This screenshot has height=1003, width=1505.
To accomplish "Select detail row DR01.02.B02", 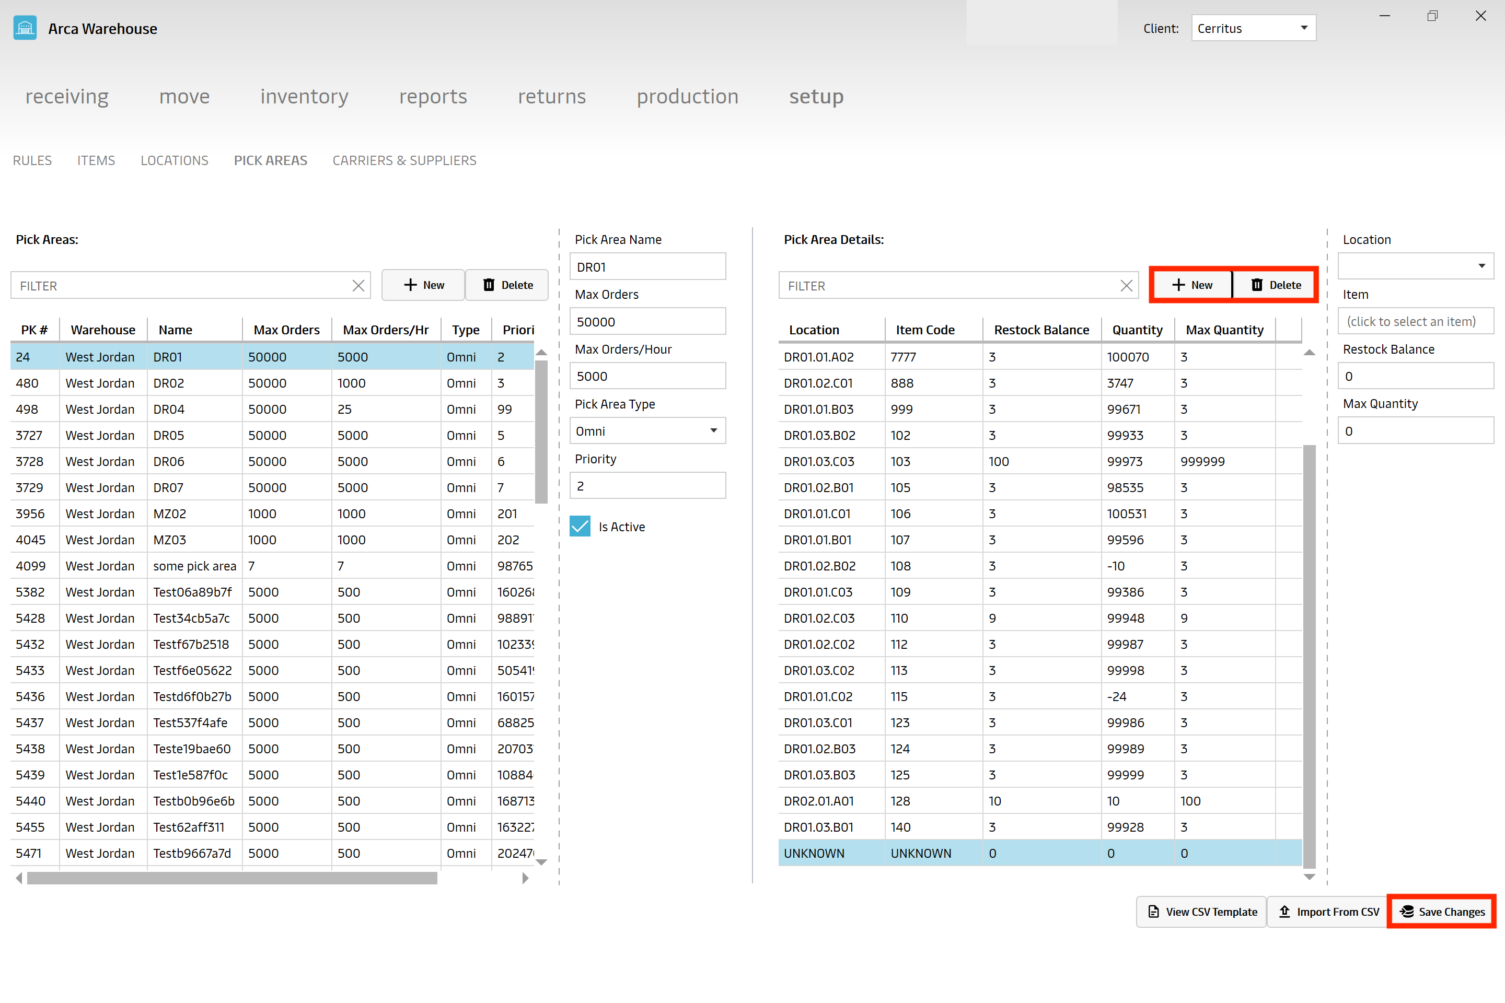I will (x=1040, y=566).
